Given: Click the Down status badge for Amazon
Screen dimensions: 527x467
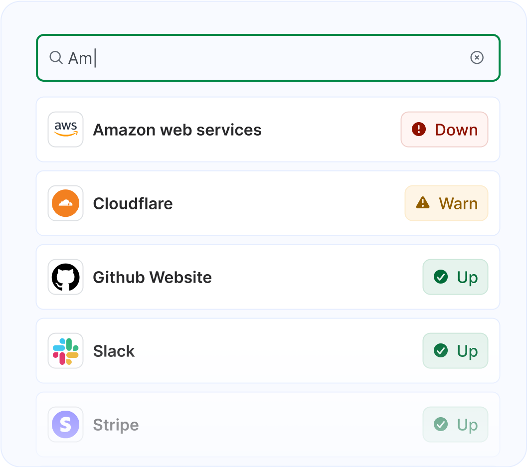Looking at the screenshot, I should [444, 129].
